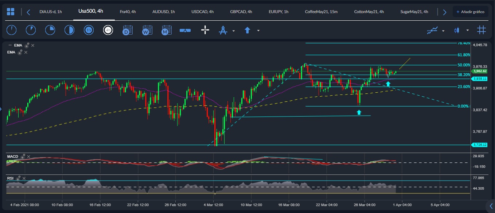Expand the candlestick chart type dropdown
This screenshot has height=213, width=495.
467,31
